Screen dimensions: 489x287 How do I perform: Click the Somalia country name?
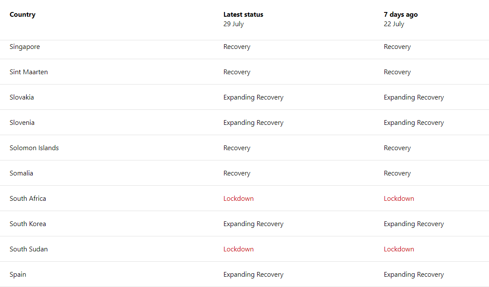(21, 173)
